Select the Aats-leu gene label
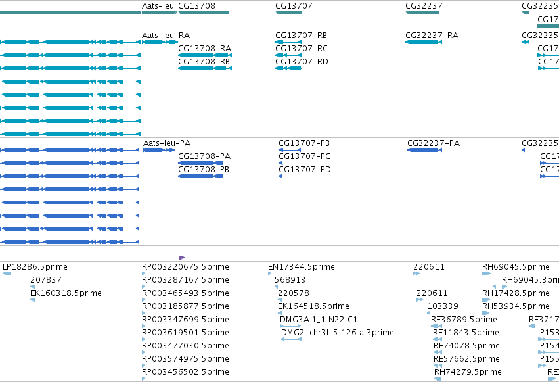The width and height of the screenshot is (559, 382). coord(158,6)
